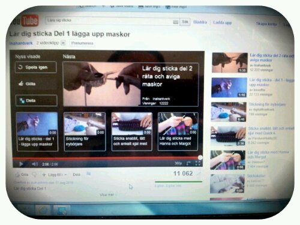Click the keyboard icon in search box
300x225 pixels.
point(176,22)
